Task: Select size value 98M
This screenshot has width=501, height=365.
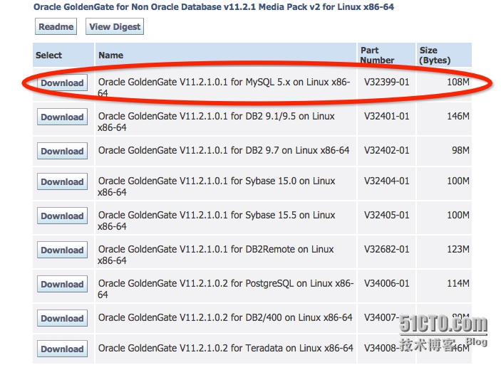Action: pyautogui.click(x=461, y=150)
